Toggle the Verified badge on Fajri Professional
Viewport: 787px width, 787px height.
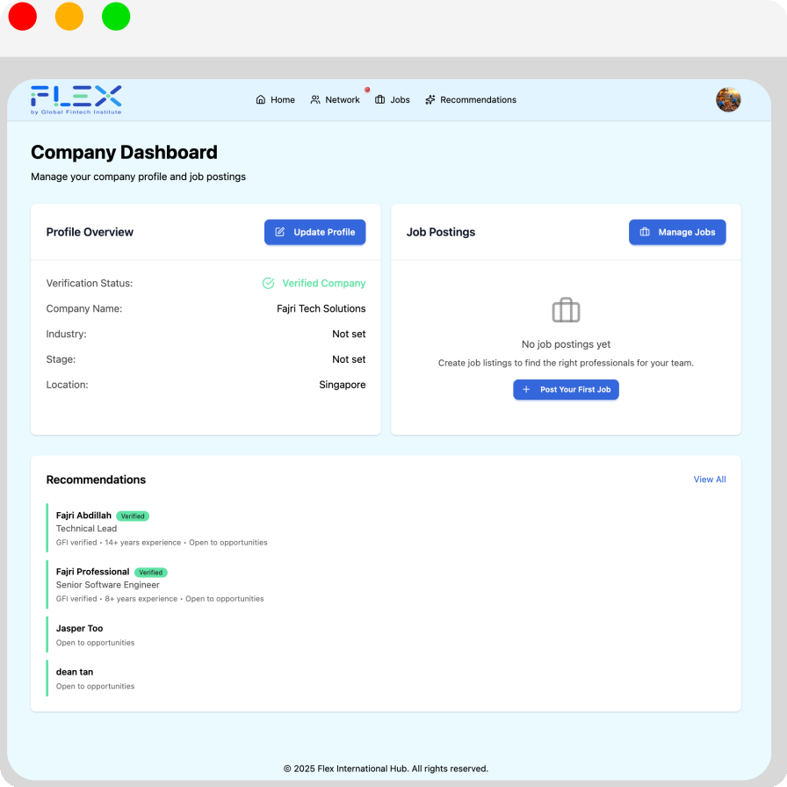(x=150, y=572)
